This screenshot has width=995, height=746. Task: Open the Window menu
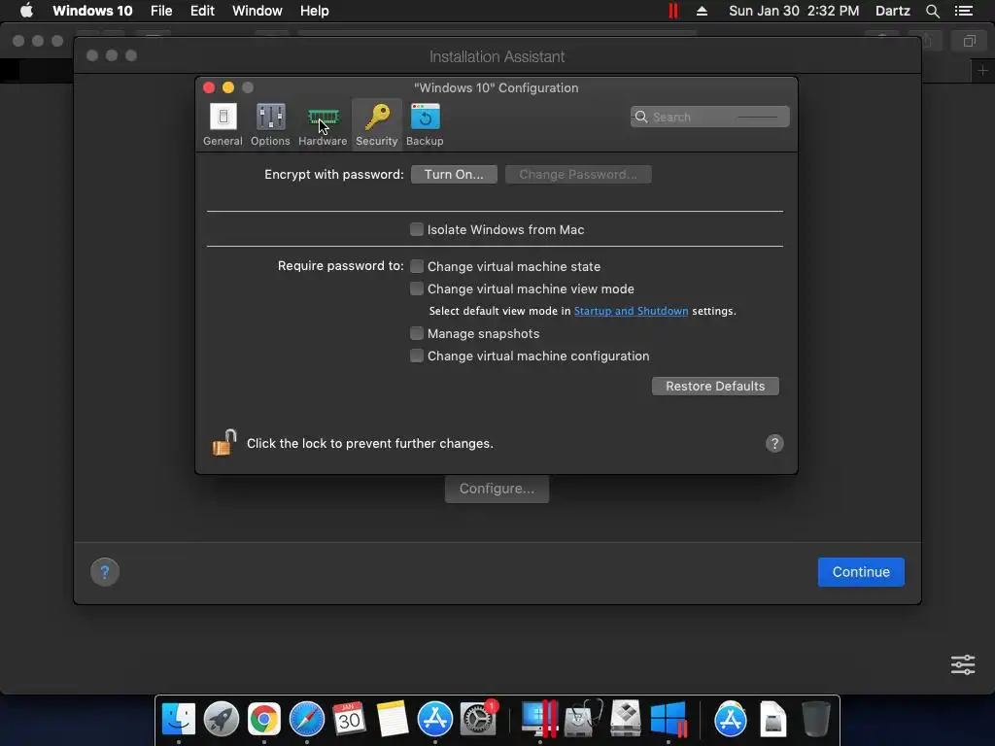[257, 11]
